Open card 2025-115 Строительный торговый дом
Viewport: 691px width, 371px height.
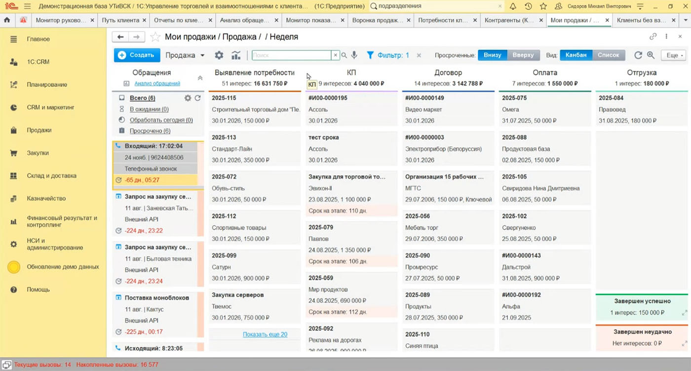(255, 109)
